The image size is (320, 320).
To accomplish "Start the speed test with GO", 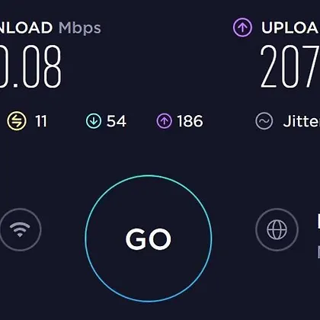I will coord(149,238).
